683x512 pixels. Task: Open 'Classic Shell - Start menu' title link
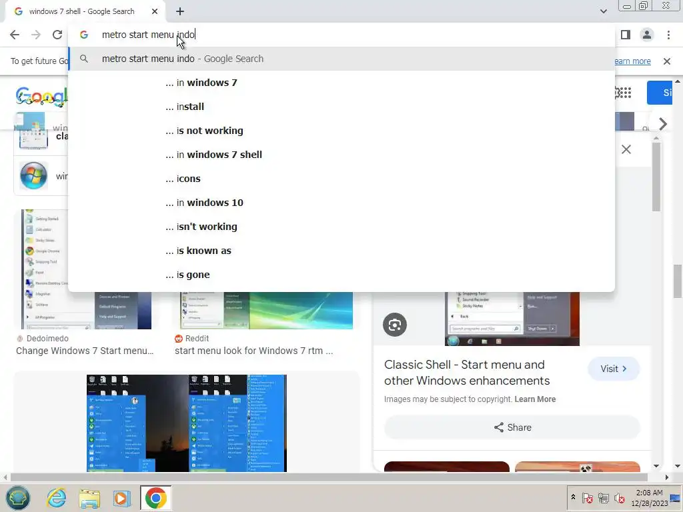tap(467, 373)
